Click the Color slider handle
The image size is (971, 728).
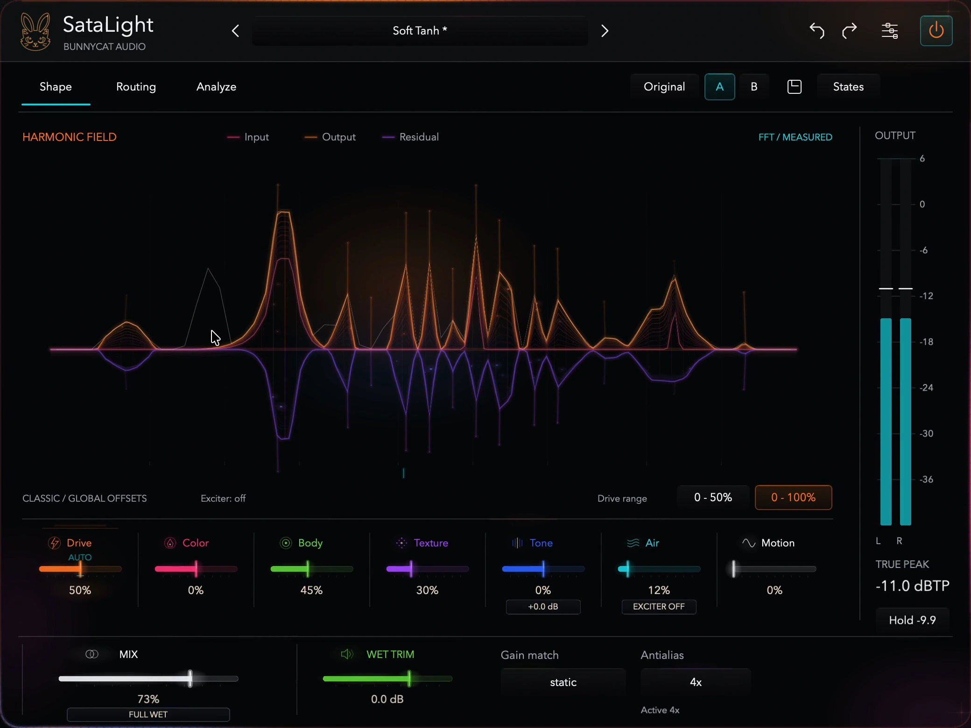[196, 569]
